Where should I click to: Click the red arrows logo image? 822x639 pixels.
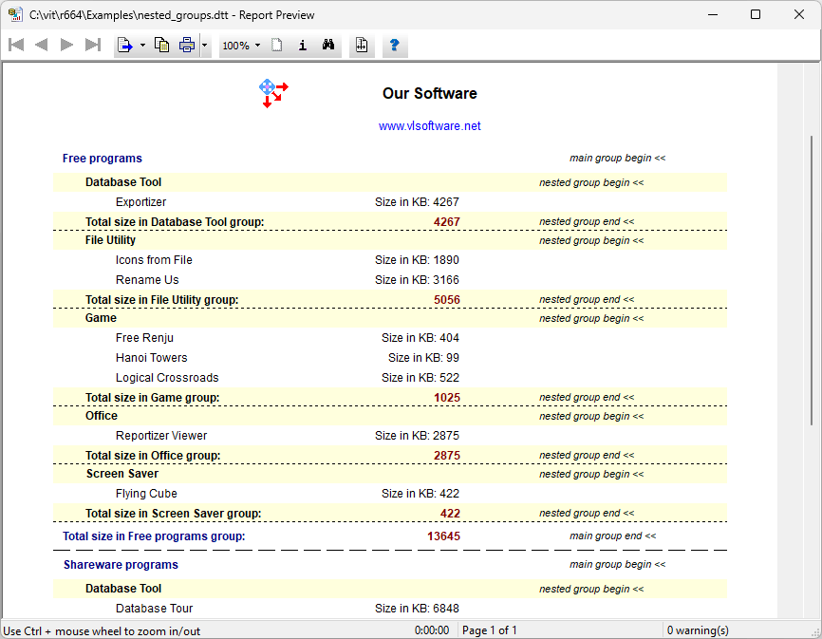[273, 93]
